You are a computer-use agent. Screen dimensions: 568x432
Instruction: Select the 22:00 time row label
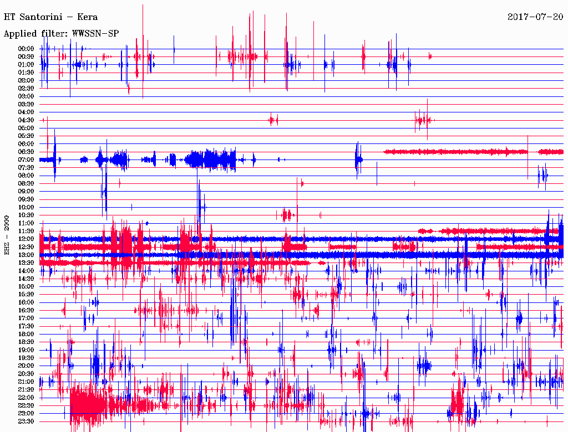26,397
